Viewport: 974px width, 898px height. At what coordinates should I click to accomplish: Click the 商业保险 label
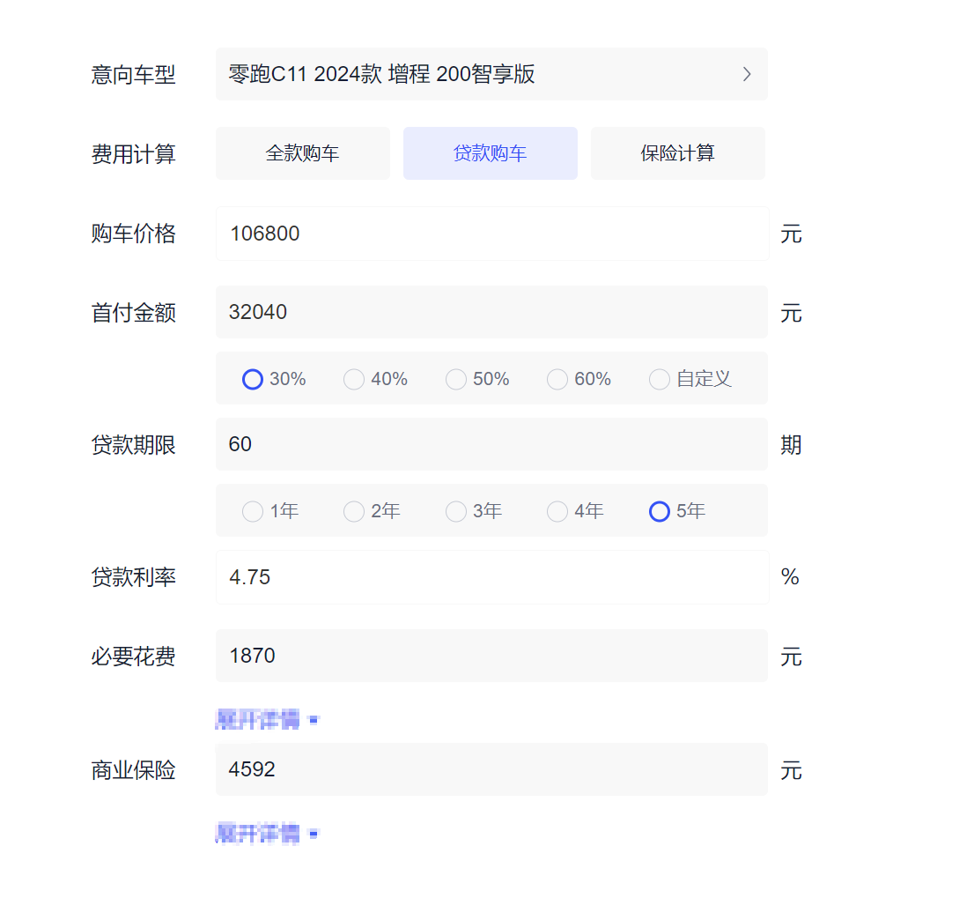pyautogui.click(x=134, y=770)
